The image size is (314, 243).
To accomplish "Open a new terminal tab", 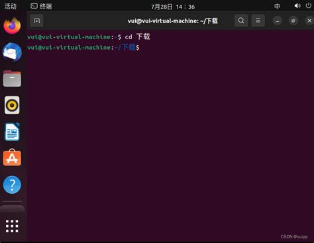I will [36, 21].
